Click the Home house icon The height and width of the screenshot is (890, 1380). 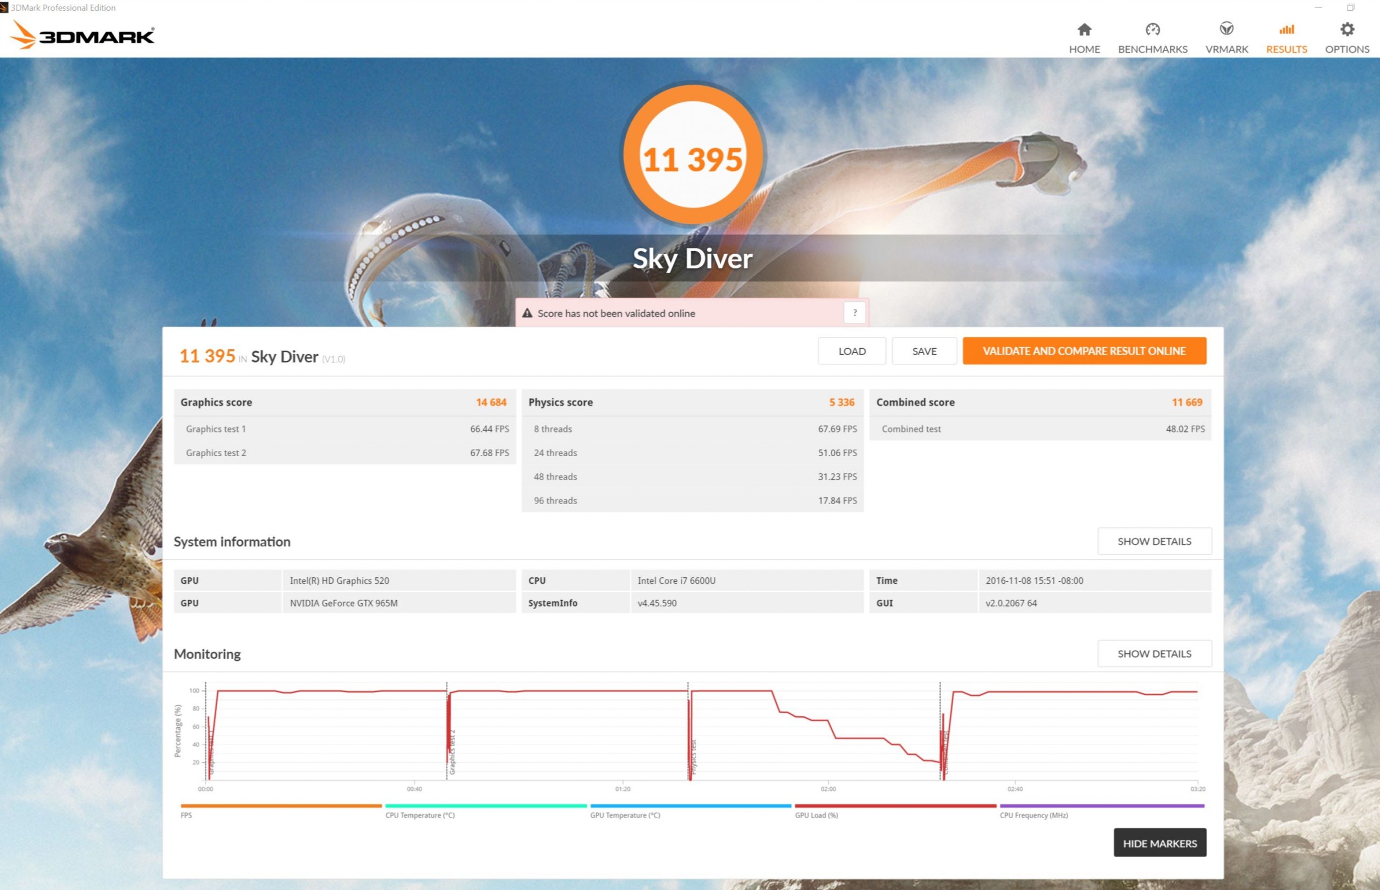coord(1084,29)
